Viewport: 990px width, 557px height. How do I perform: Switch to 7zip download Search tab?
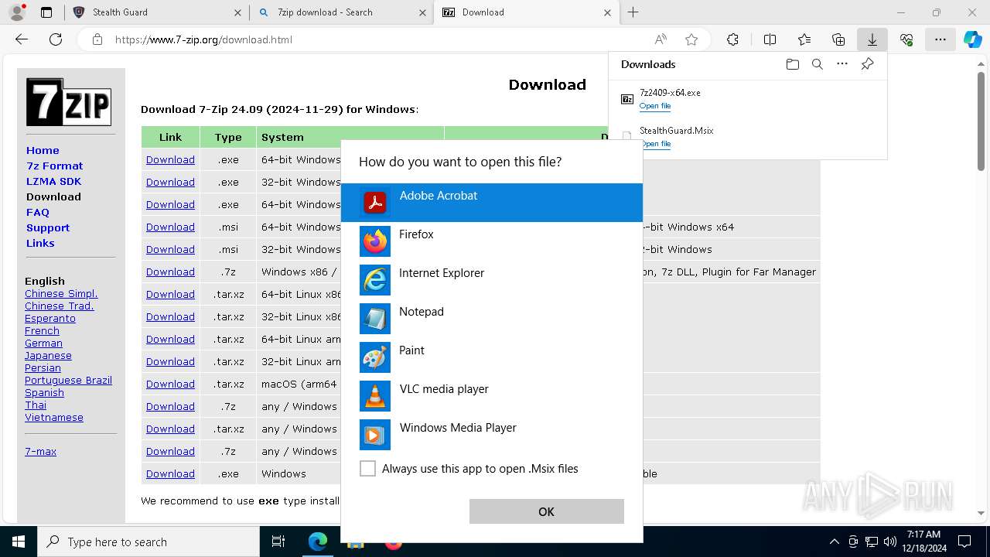(x=343, y=12)
